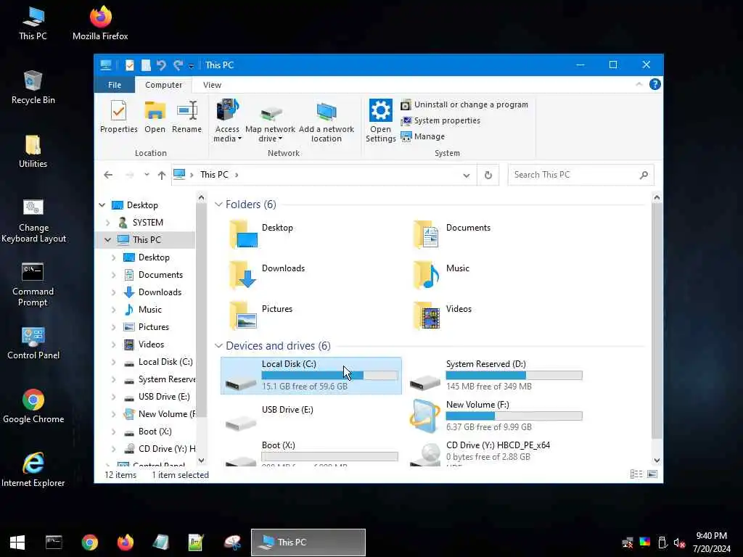This screenshot has width=743, height=557.
Task: Select the Downloads folder icon
Action: tap(242, 274)
